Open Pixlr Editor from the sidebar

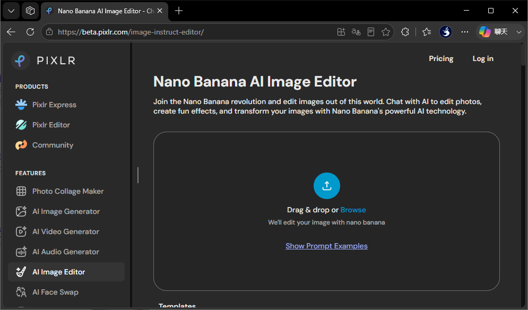[x=43, y=125]
